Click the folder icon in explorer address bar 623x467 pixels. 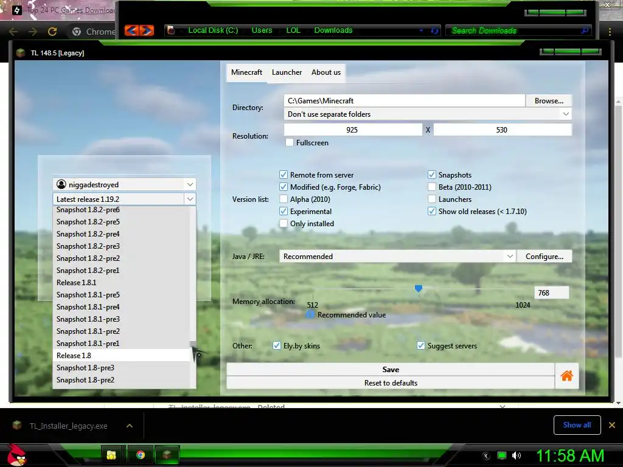[171, 30]
